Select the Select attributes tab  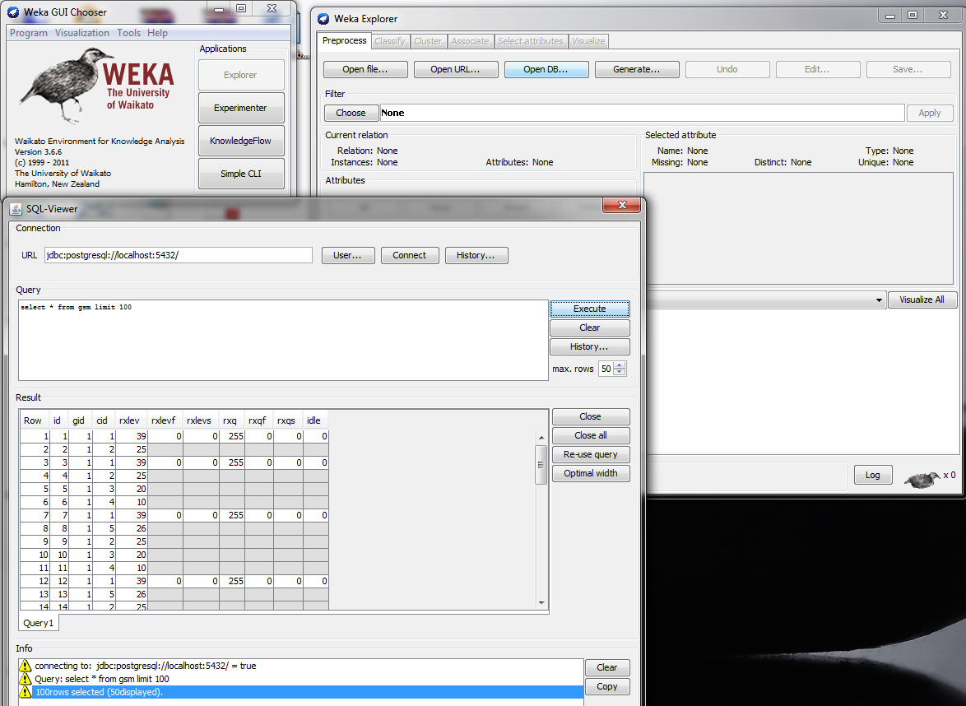pos(531,41)
